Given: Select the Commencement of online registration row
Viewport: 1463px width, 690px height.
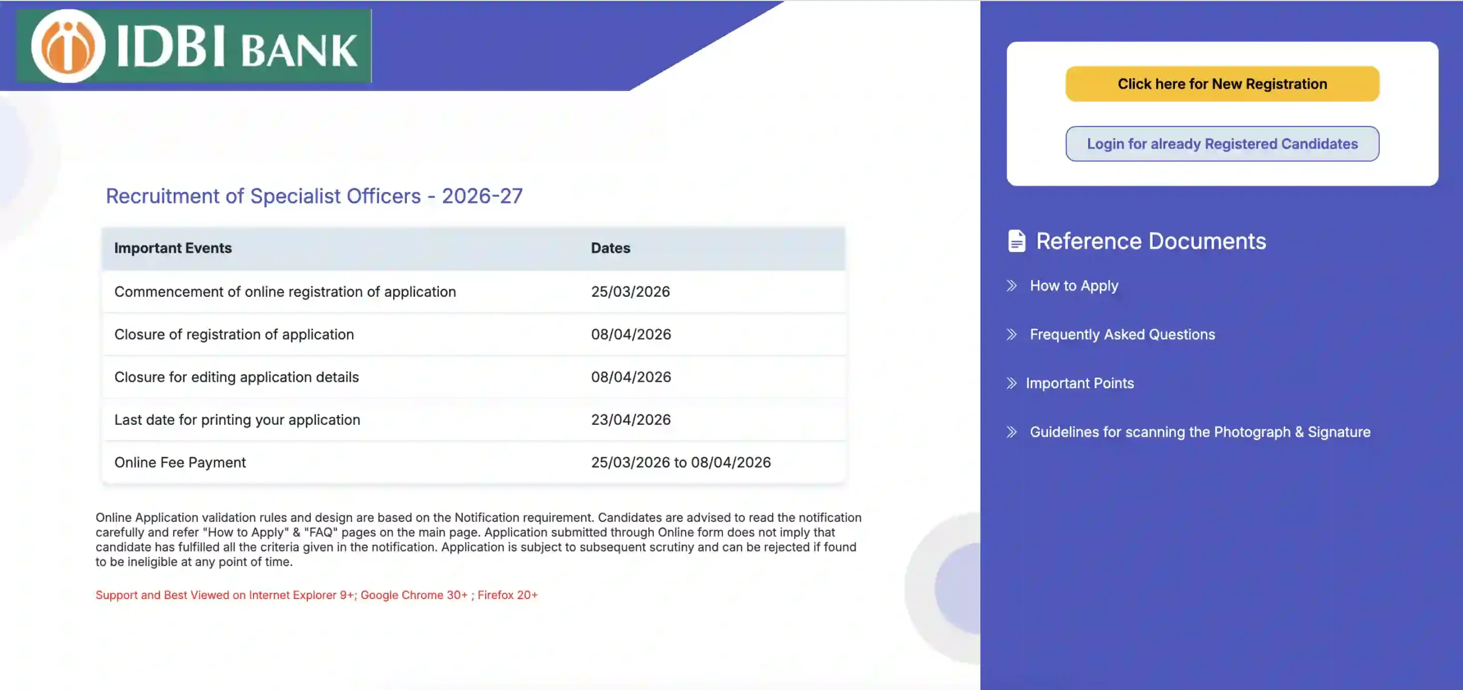Looking at the screenshot, I should pyautogui.click(x=285, y=292).
